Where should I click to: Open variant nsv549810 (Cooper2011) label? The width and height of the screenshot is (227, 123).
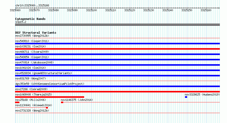[x=32, y=41]
